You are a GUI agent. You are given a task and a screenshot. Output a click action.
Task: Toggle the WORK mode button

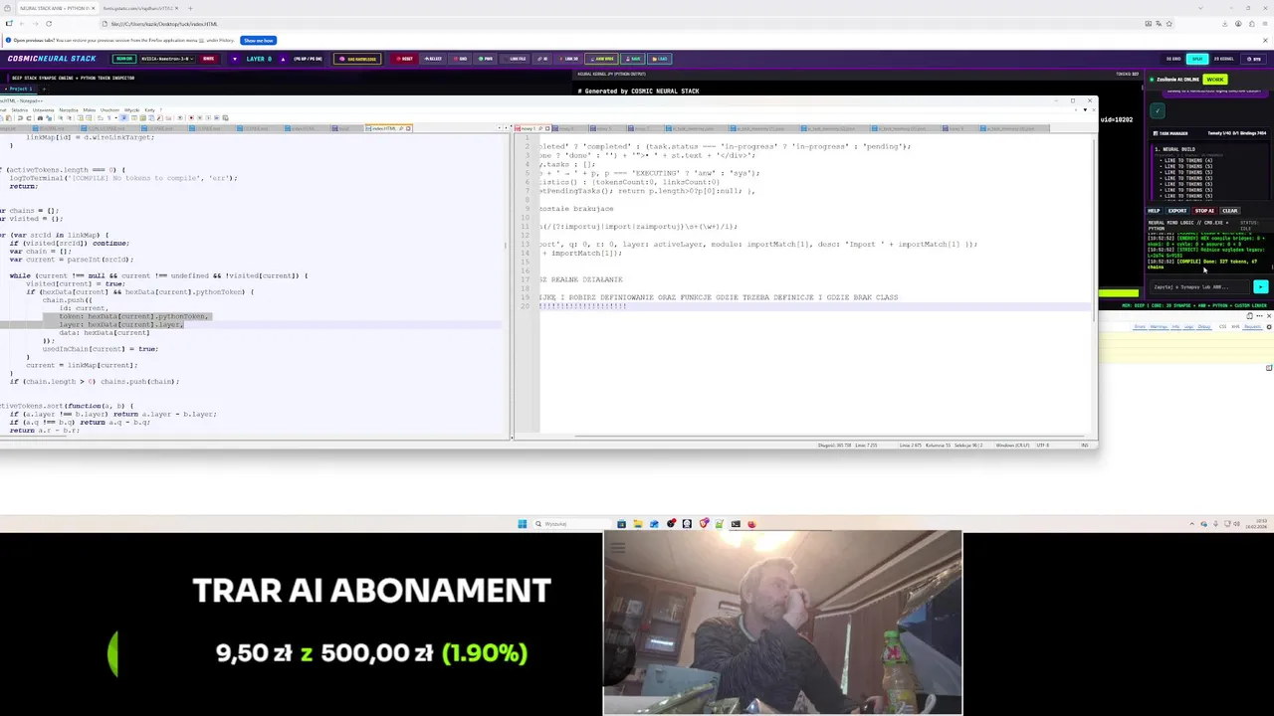(x=1215, y=80)
